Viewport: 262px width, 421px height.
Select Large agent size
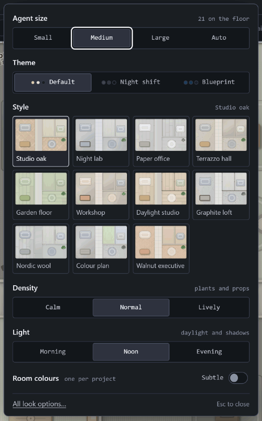point(160,38)
